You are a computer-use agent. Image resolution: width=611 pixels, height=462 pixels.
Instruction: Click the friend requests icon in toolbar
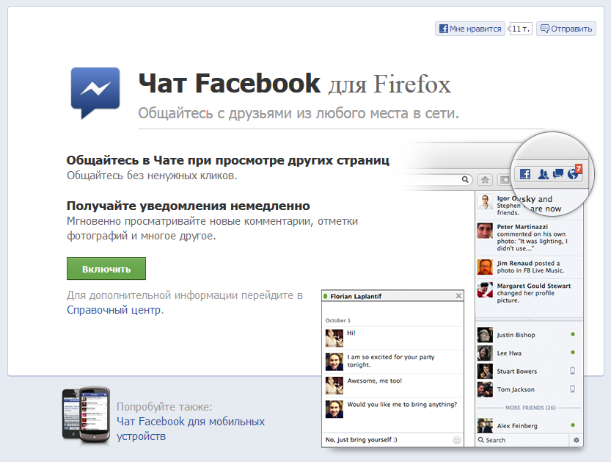pyautogui.click(x=543, y=174)
